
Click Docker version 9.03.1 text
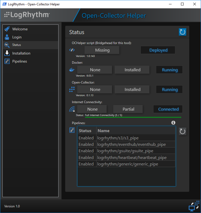click(85, 75)
